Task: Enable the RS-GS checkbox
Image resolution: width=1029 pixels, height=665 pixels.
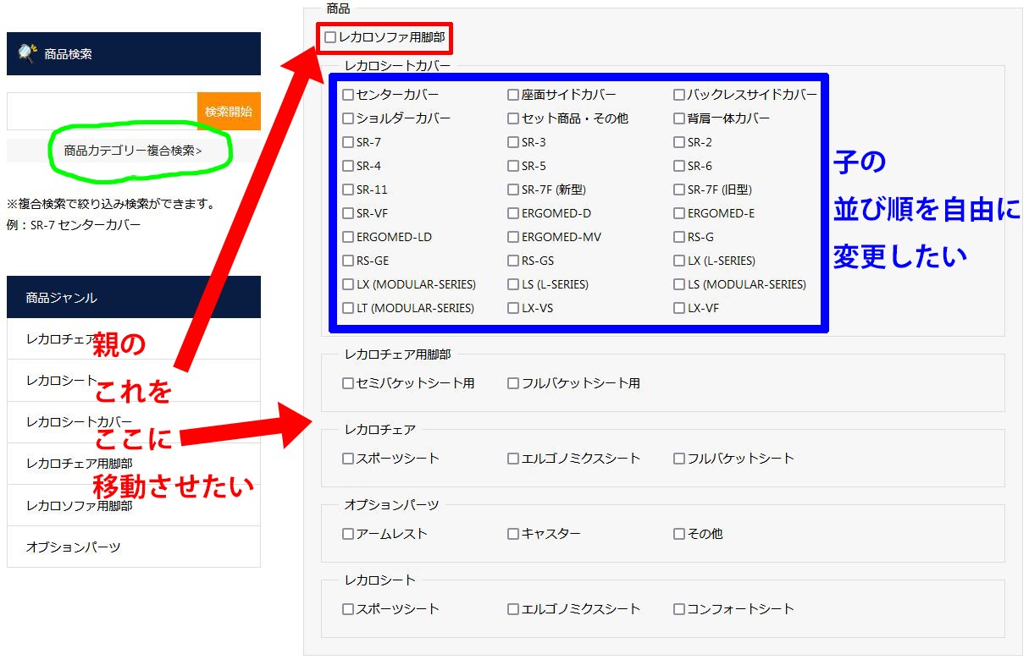Action: point(513,261)
